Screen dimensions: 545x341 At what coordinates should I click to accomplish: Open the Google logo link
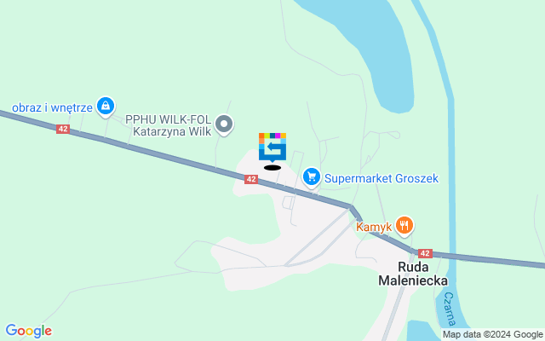pyautogui.click(x=28, y=331)
